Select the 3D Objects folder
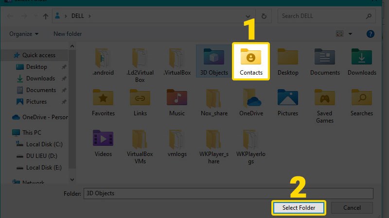Image resolution: width=389 pixels, height=218 pixels. click(x=214, y=62)
